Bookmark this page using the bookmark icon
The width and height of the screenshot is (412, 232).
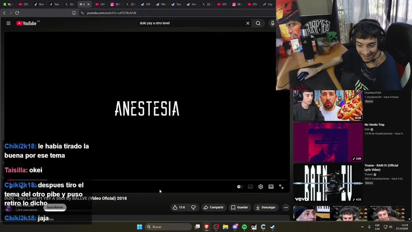click(74, 13)
